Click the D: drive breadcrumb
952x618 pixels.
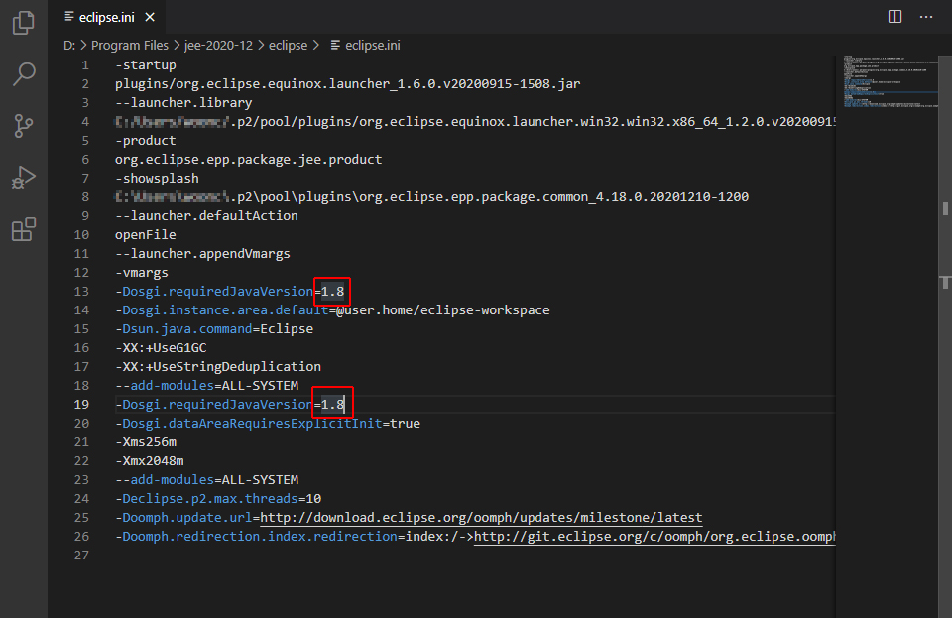pos(69,46)
